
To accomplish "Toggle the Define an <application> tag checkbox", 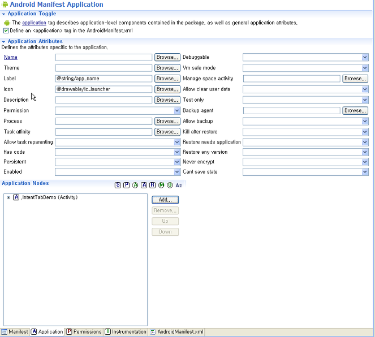I will pos(6,31).
